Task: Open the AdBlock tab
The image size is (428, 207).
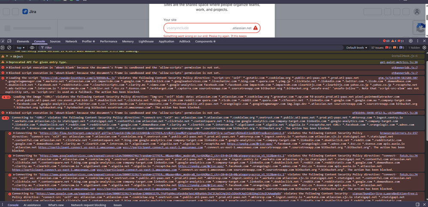Action: click(185, 42)
